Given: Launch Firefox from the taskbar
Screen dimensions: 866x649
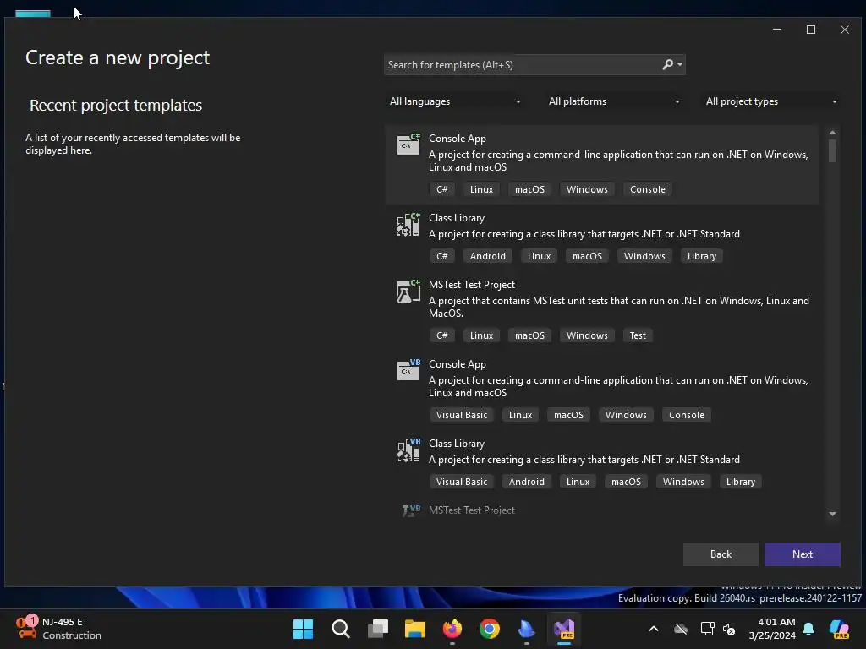Looking at the screenshot, I should (452, 629).
